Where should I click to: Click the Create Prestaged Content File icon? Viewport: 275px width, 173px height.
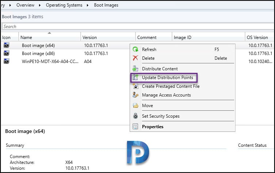[x=135, y=86]
